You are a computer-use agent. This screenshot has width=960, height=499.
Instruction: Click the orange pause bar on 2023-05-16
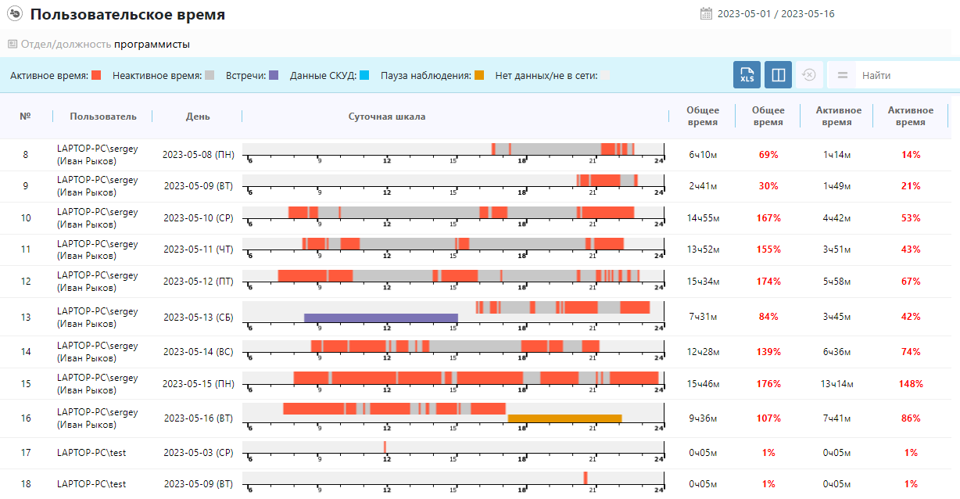[564, 418]
